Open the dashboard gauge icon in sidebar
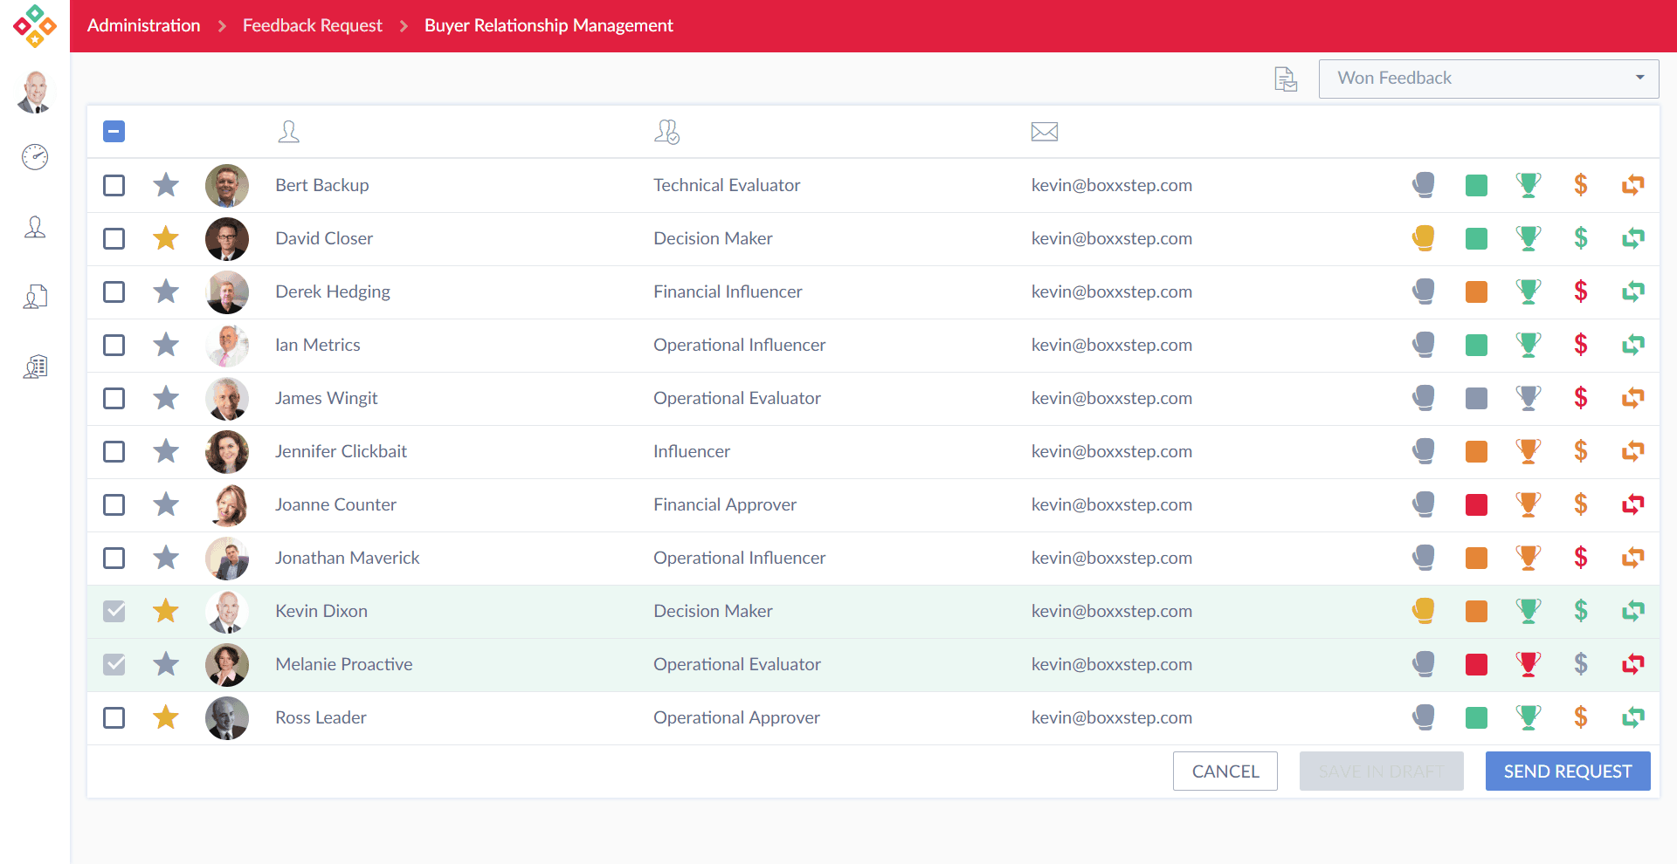 (35, 157)
